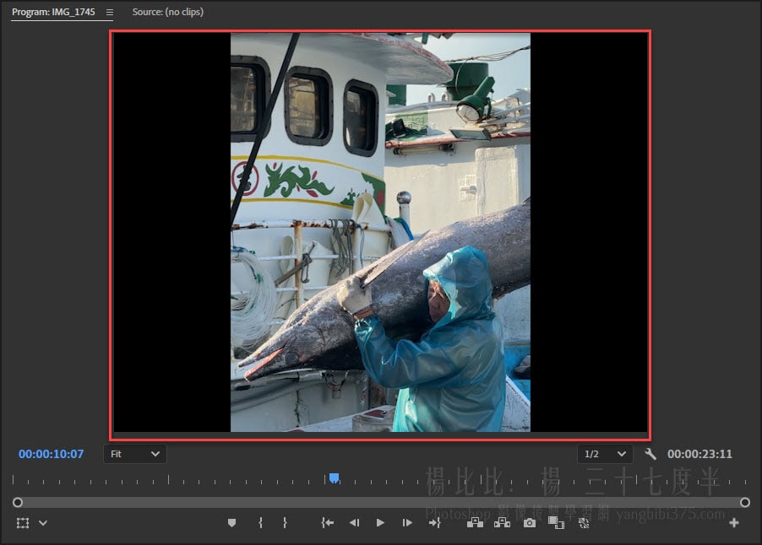Switch to the Source (no clips) tab
Image resolution: width=762 pixels, height=545 pixels.
167,12
